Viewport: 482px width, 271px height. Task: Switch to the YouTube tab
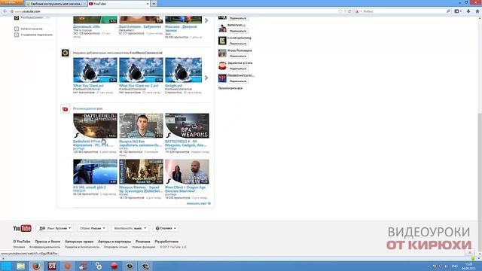pos(118,4)
